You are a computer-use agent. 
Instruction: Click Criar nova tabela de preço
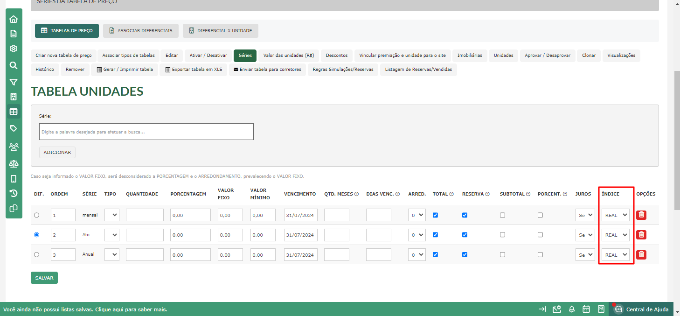click(64, 56)
